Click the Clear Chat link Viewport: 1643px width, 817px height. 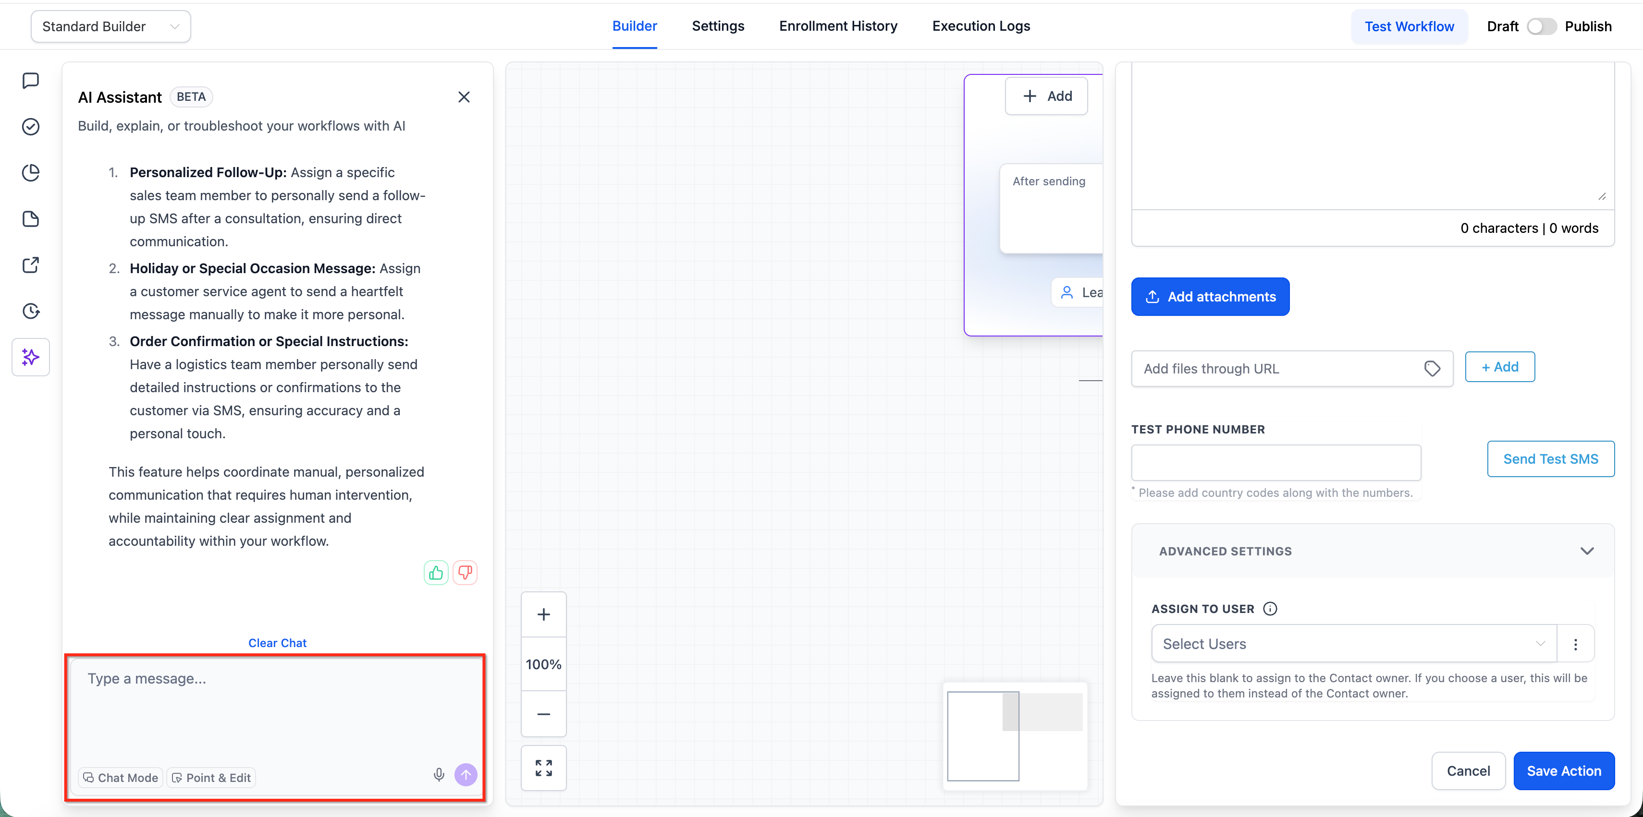(x=277, y=642)
